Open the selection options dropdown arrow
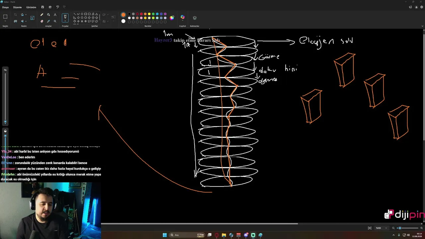The image size is (425, 239). click(x=5, y=22)
